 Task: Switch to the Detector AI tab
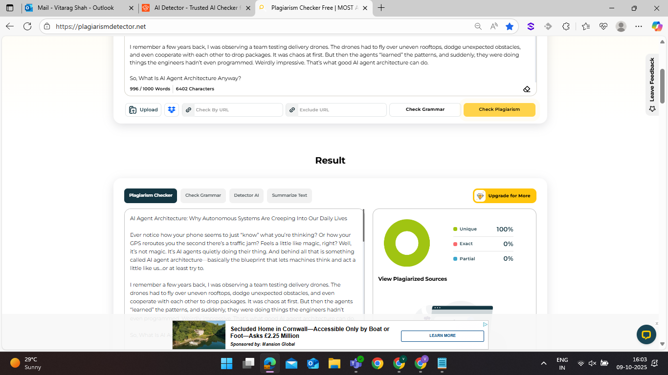tap(246, 196)
